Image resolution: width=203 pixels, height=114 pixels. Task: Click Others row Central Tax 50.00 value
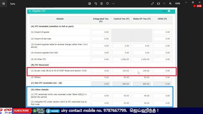click(121, 77)
